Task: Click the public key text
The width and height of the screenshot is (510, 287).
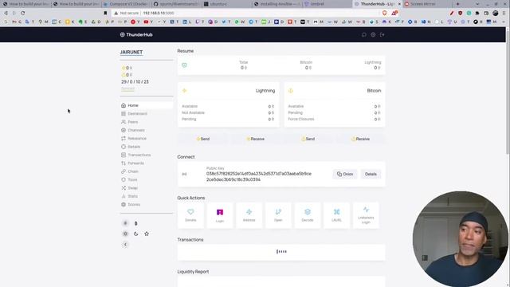Action: click(x=259, y=177)
